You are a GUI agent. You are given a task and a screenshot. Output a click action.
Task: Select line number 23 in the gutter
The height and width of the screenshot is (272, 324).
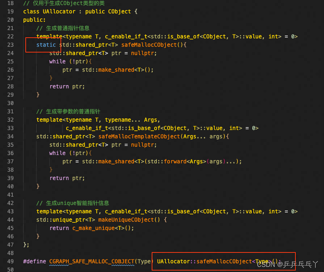[10, 45]
